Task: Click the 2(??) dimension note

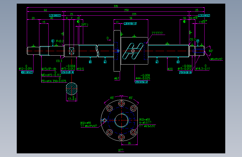Action: coord(85,25)
